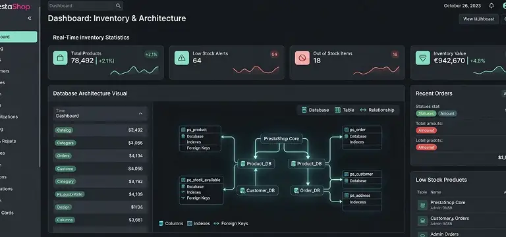The height and width of the screenshot is (237, 506).
Task: Open notifications via the bell icon
Action: pos(492,6)
